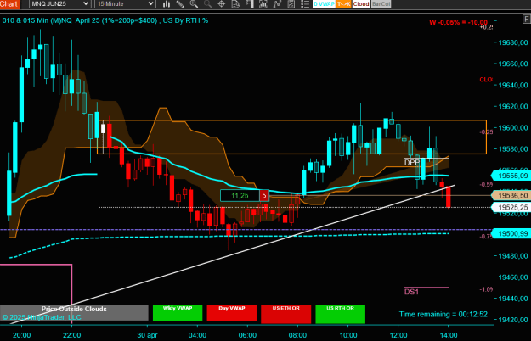
Task: Click the Time remaining = 00:12:52 text
Action: tap(443, 315)
